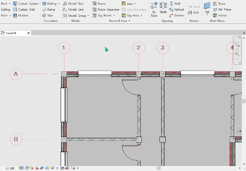Screen dimensions: 246x171
Task: Select the By Face opening tool
Action: point(154,9)
